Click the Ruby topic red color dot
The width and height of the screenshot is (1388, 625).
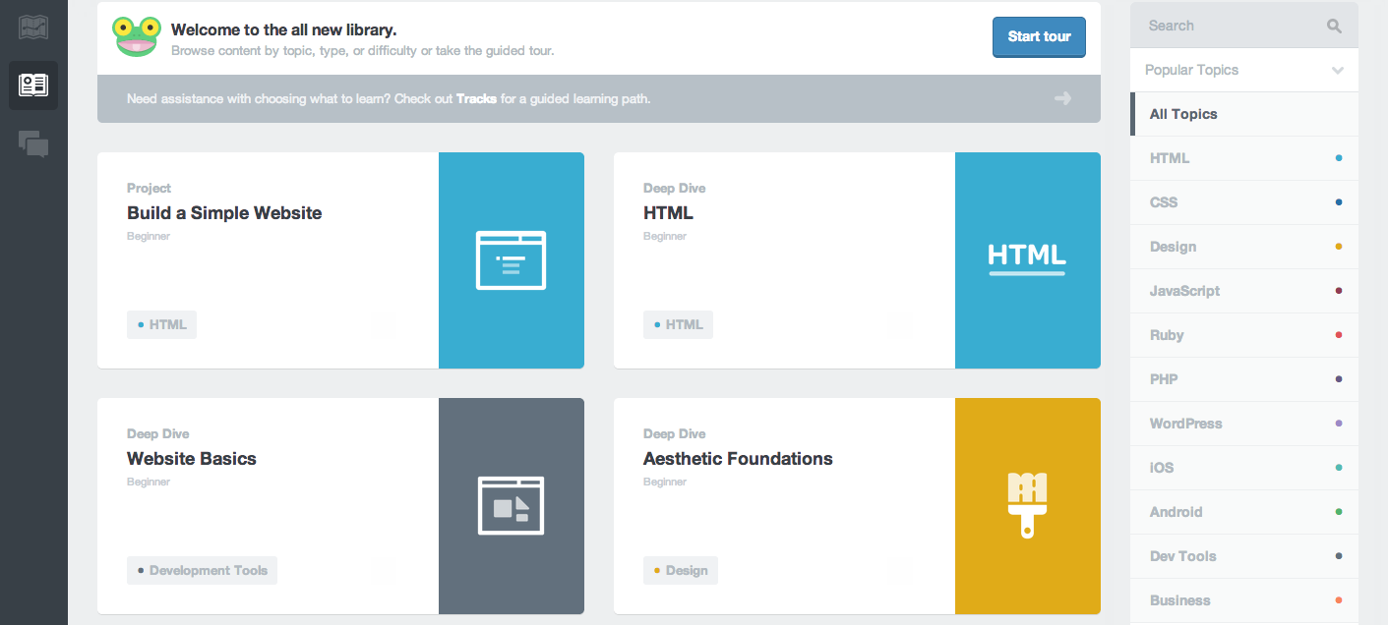(1339, 335)
